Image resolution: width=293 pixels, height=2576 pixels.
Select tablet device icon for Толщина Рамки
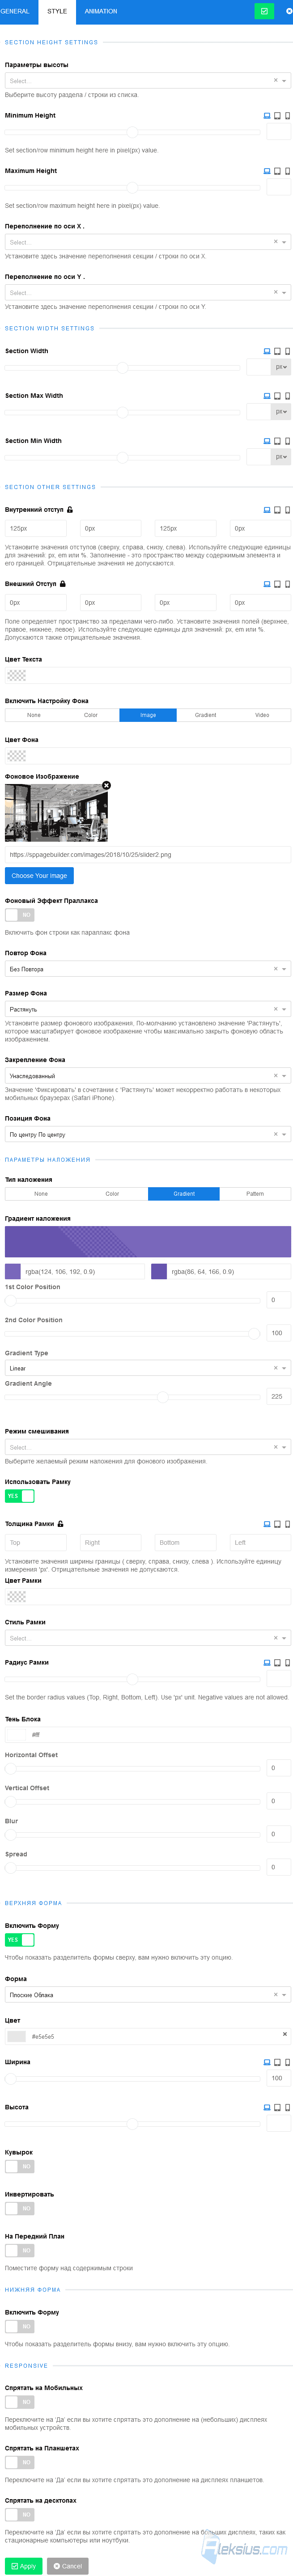click(x=278, y=1524)
